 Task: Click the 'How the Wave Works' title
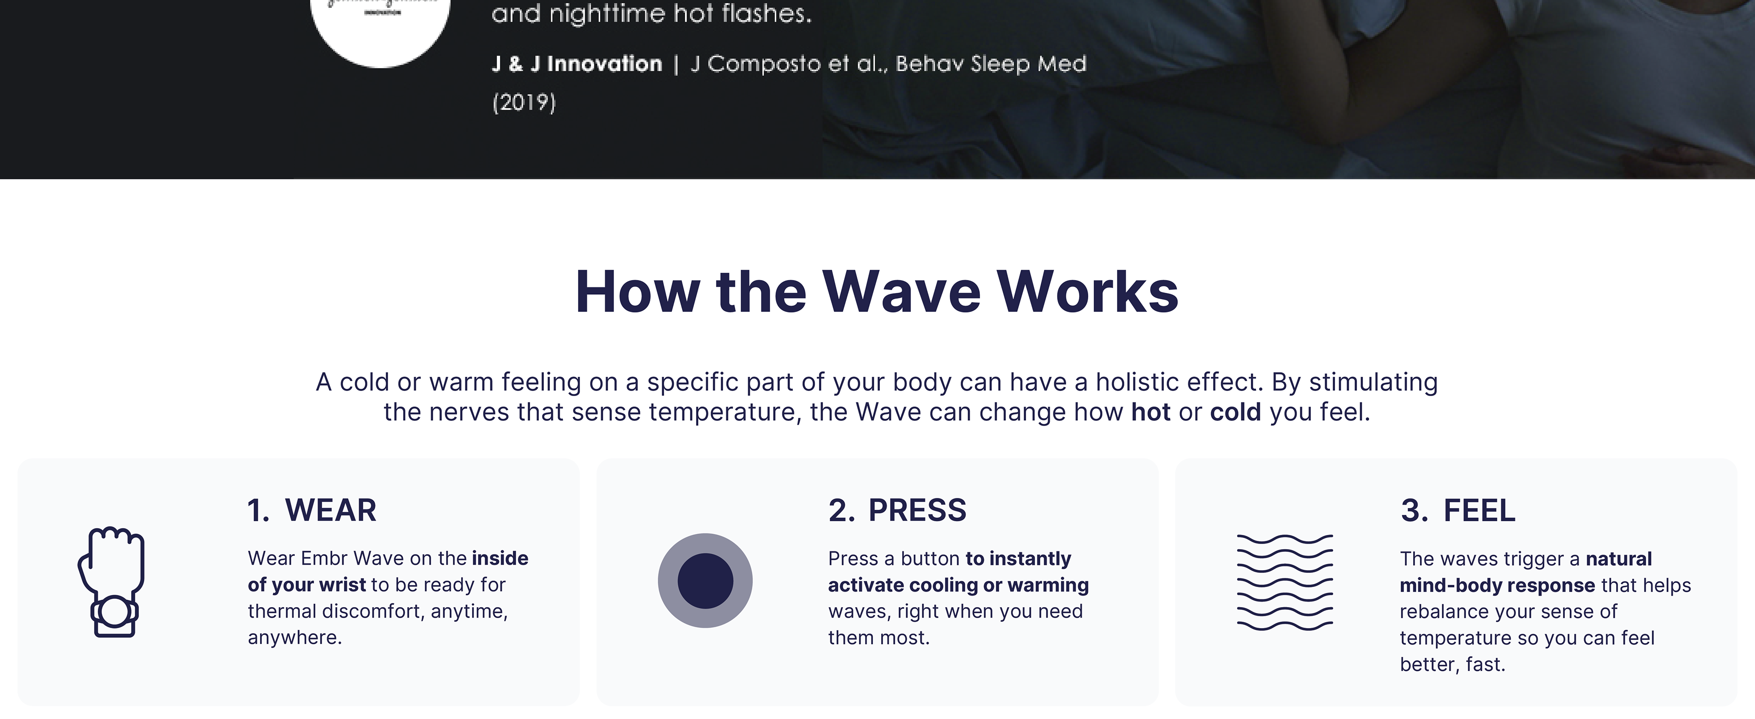[x=877, y=291]
